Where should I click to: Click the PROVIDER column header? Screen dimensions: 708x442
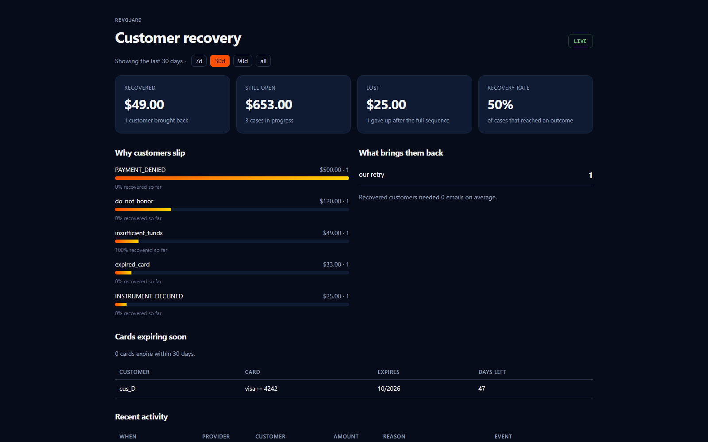[x=216, y=437]
